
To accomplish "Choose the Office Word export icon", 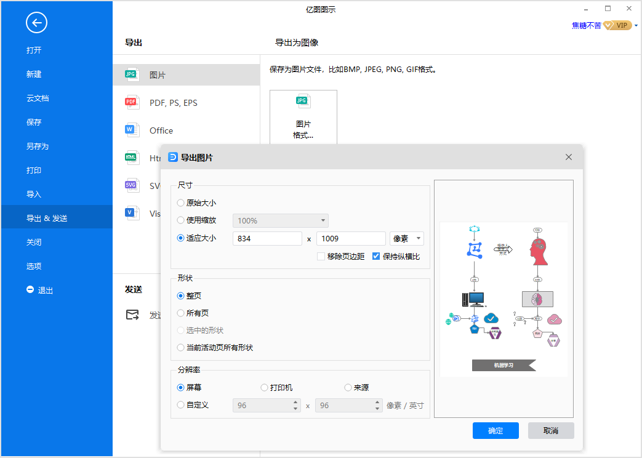I will pos(131,130).
